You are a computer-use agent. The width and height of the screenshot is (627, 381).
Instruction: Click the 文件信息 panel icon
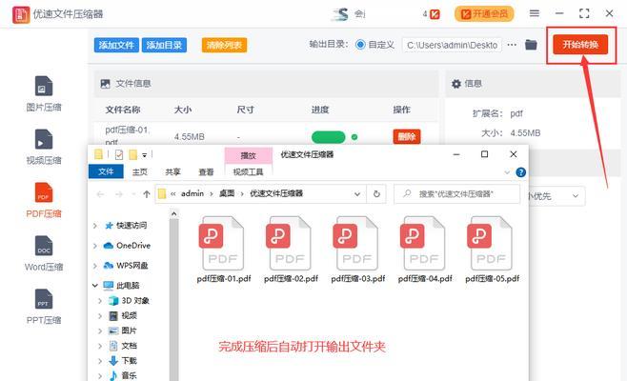105,84
